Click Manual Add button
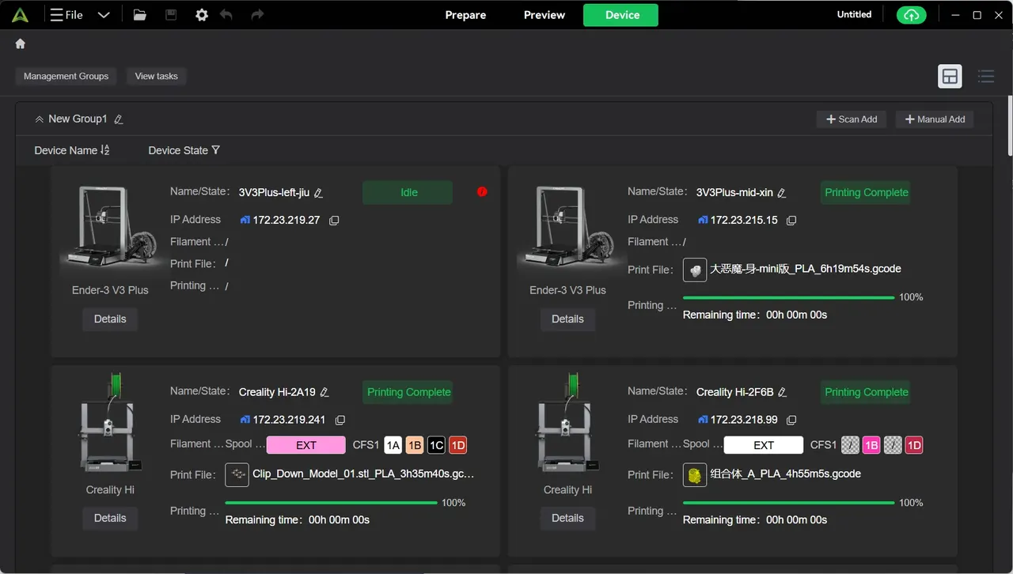 [x=935, y=119]
